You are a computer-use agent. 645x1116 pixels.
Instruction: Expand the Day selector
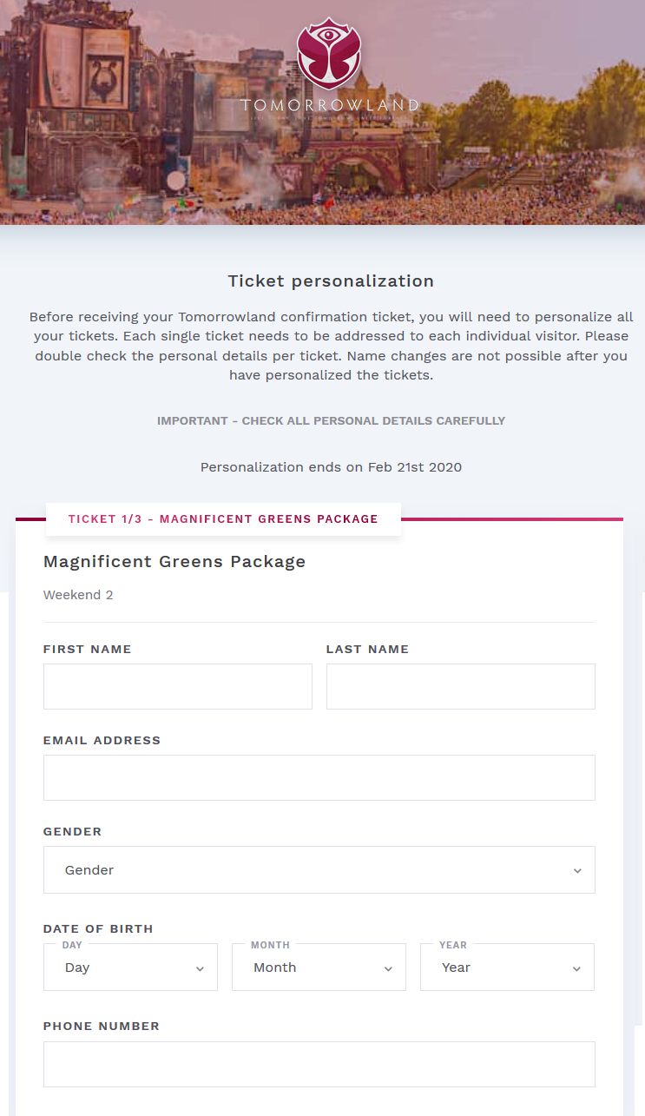tap(130, 967)
